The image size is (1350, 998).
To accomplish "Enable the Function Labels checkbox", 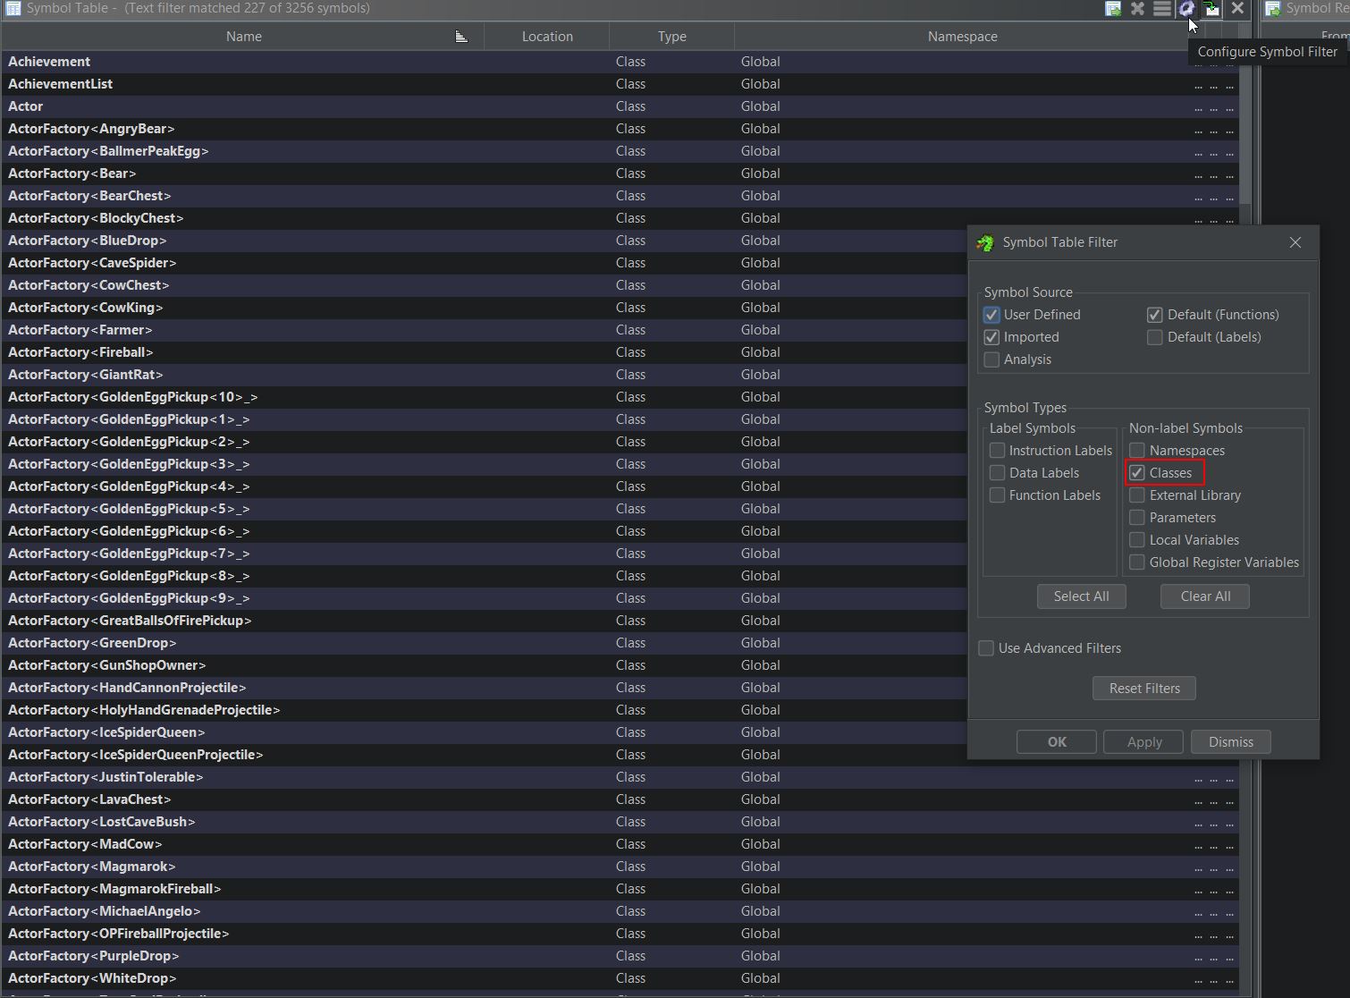I will click(x=997, y=495).
